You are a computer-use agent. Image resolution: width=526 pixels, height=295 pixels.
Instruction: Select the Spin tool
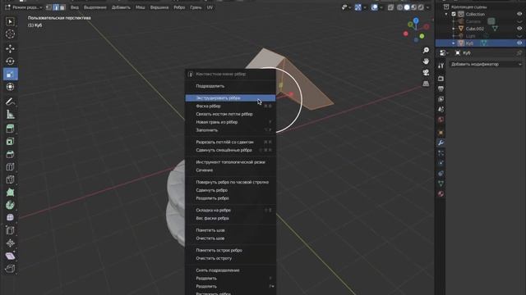(10, 205)
